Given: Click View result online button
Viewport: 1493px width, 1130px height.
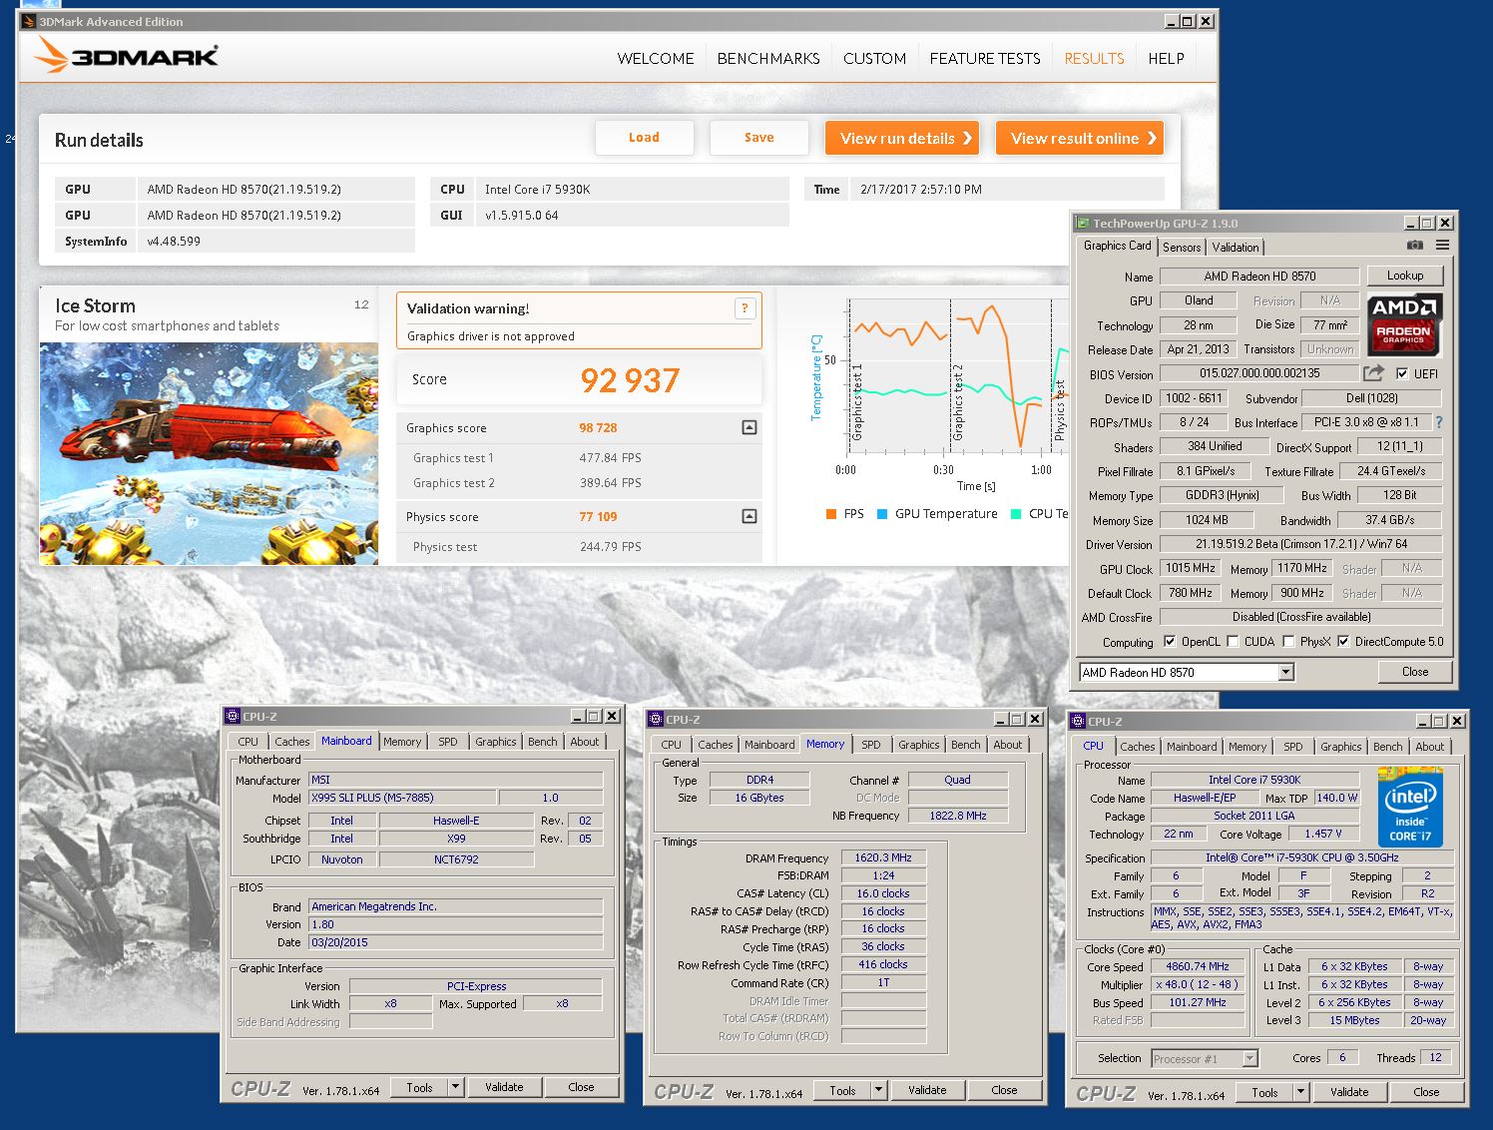Looking at the screenshot, I should 1080,138.
